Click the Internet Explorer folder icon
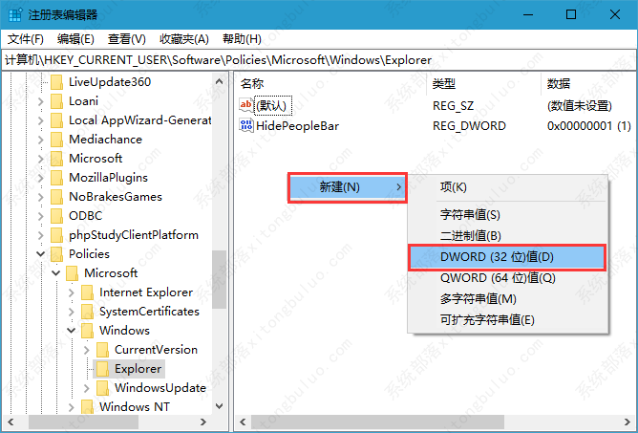The width and height of the screenshot is (638, 433). (x=88, y=292)
